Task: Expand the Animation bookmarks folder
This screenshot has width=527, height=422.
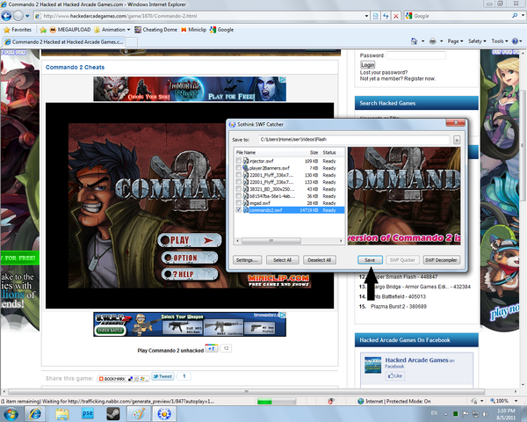Action: (112, 30)
